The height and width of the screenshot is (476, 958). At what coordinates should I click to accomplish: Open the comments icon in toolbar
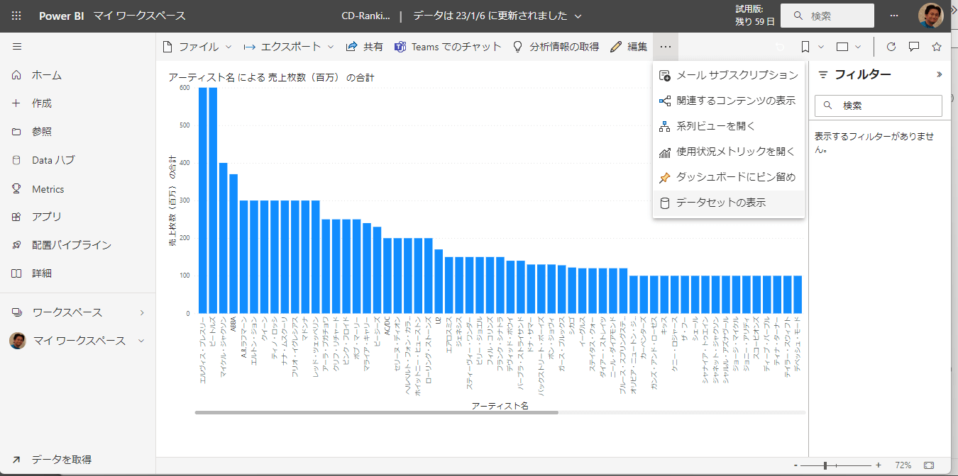pos(914,47)
